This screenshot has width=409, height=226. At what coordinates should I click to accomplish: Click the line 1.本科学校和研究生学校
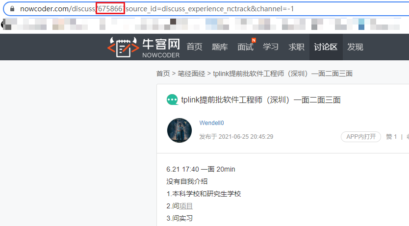coord(204,194)
